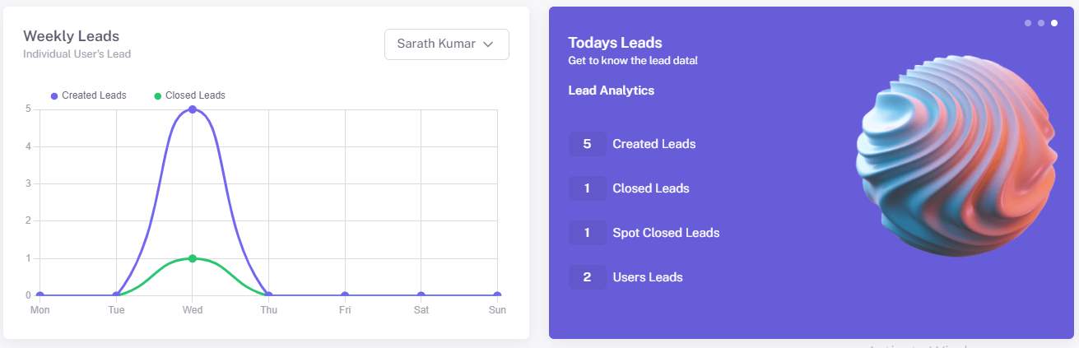The width and height of the screenshot is (1079, 348).
Task: Select the third active carousel dot
Action: tap(1054, 23)
